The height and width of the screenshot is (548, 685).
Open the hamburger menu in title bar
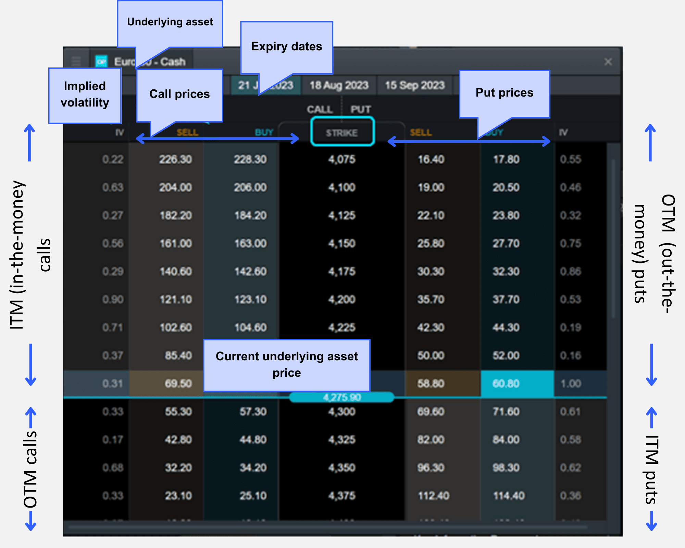pyautogui.click(x=76, y=62)
